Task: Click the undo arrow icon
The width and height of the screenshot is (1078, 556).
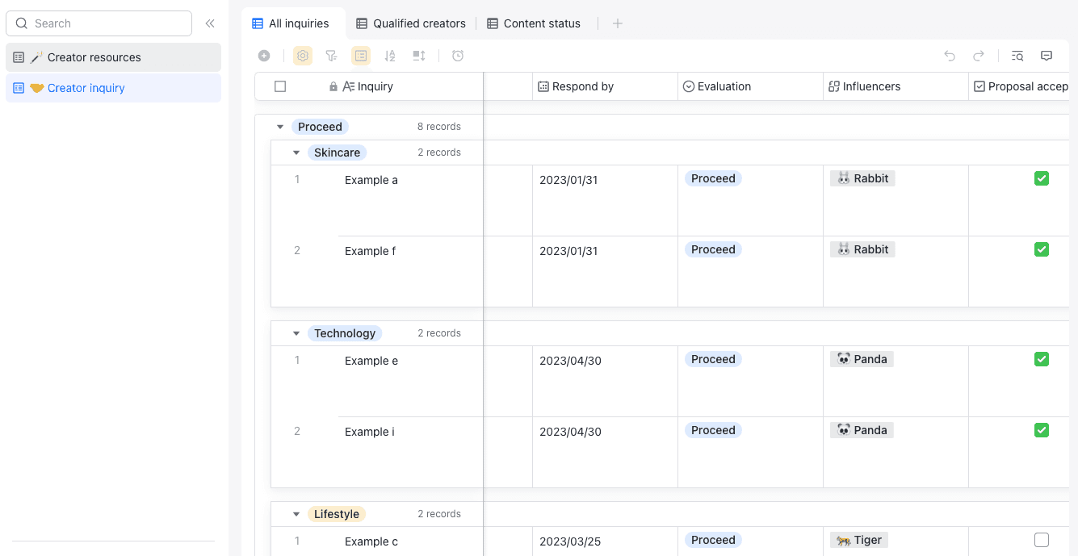Action: click(950, 56)
